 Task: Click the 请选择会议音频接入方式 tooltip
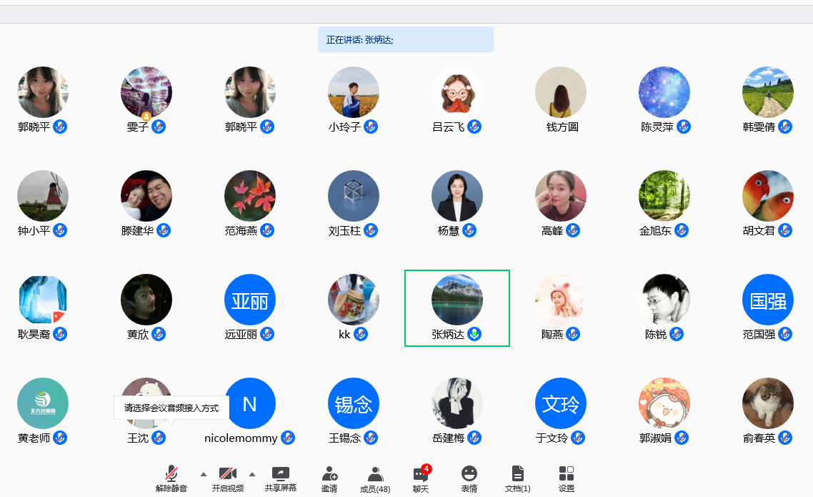(171, 408)
